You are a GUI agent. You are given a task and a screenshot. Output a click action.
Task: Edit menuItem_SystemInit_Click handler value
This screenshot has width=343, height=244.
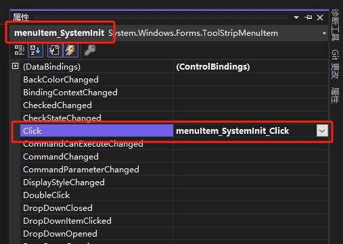(x=232, y=131)
